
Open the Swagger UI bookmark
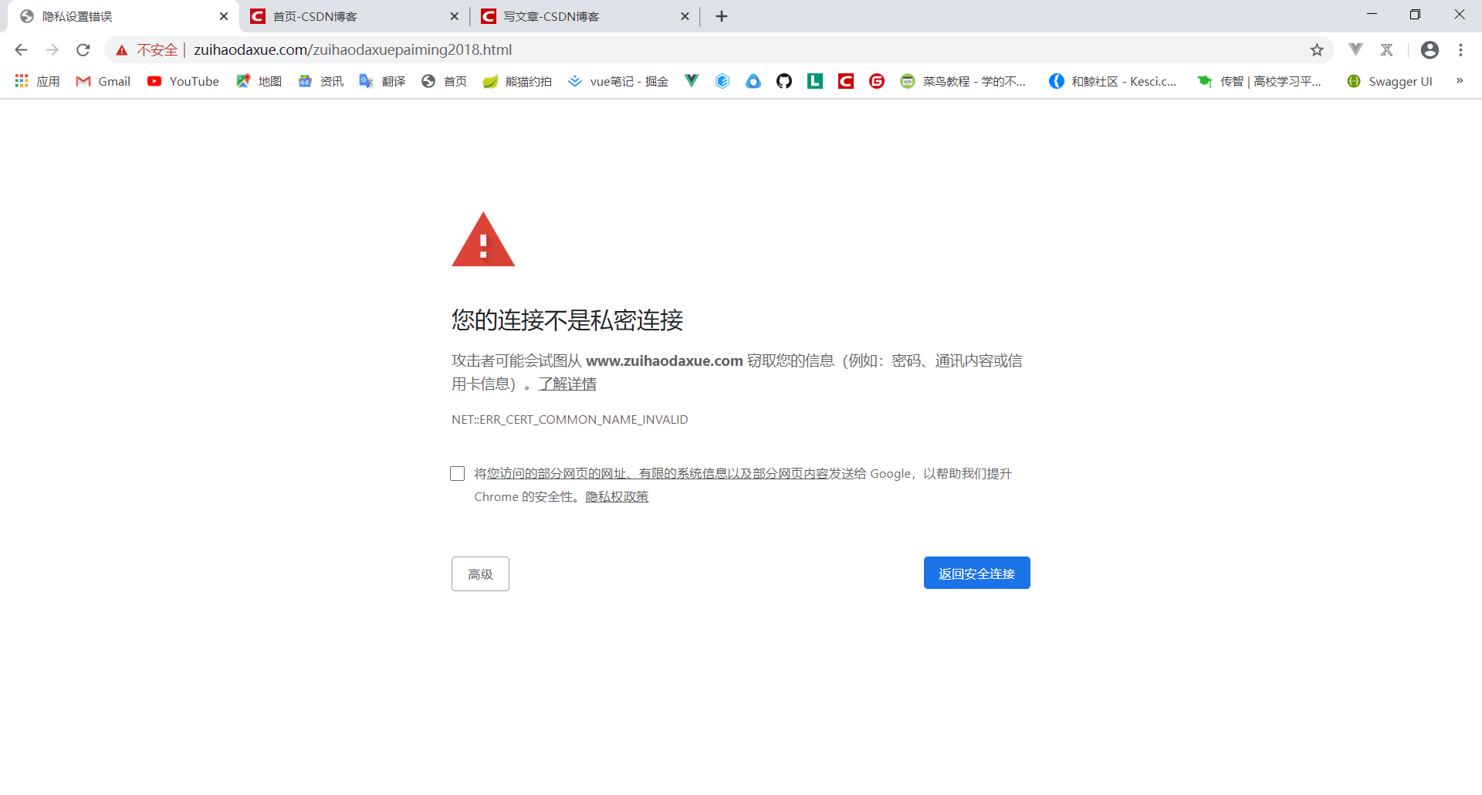[x=1389, y=81]
